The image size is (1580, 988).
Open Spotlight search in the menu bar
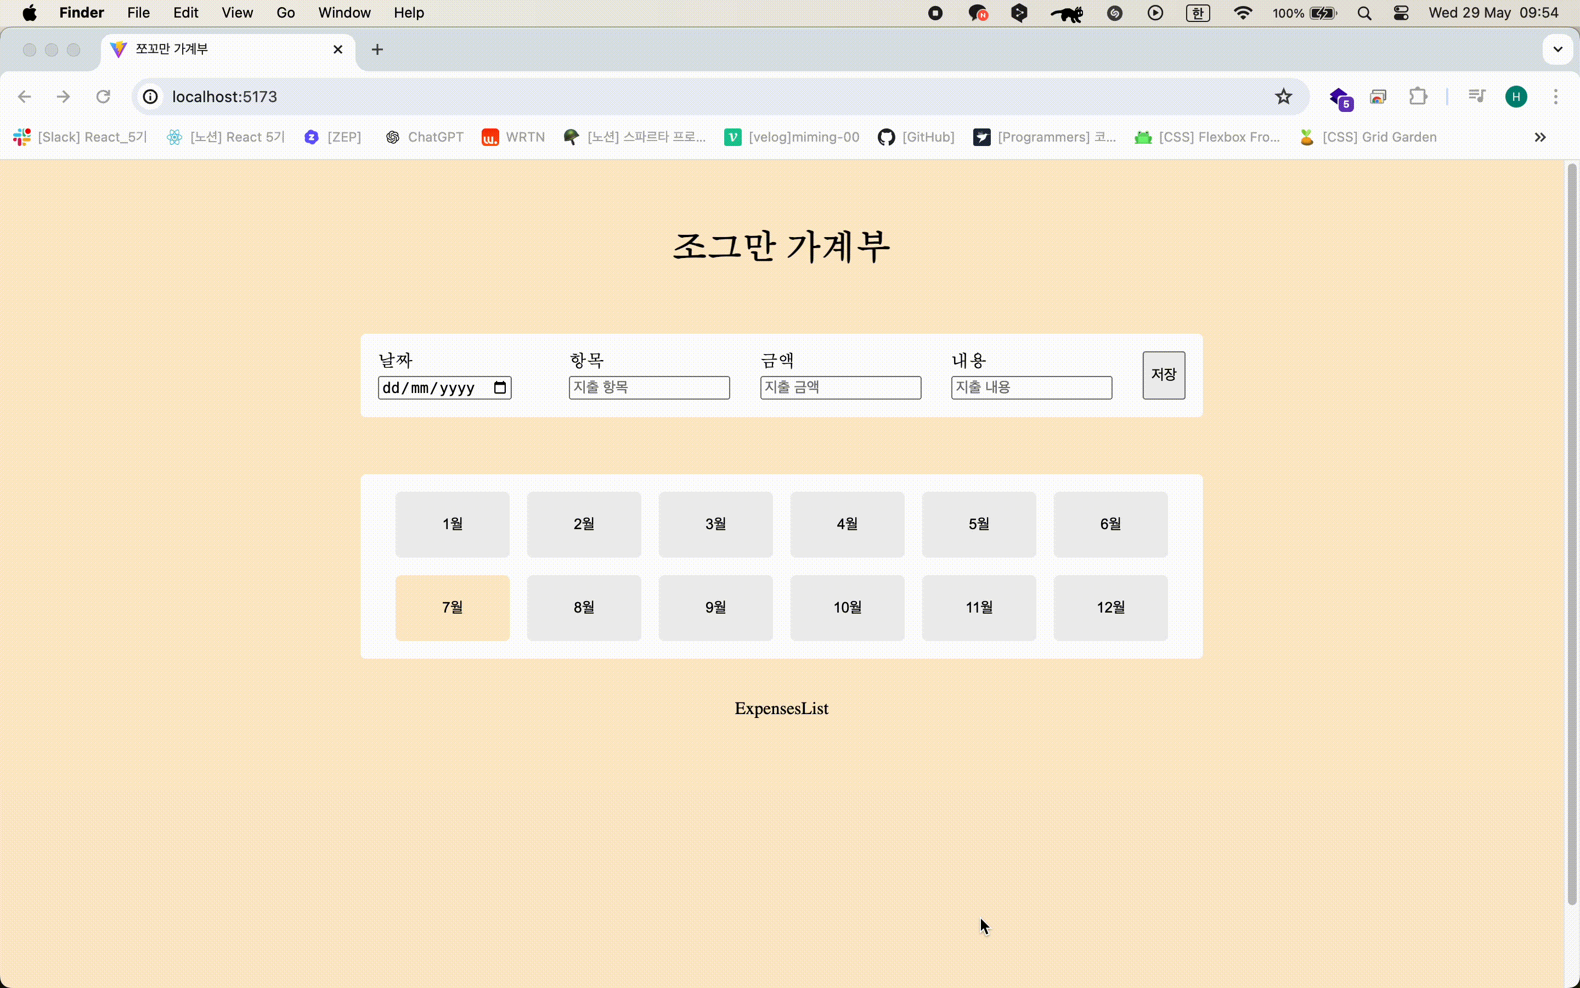(1364, 13)
